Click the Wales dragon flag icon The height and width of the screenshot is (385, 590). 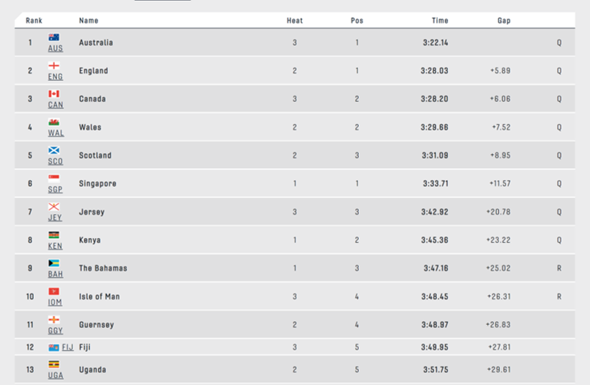(54, 122)
